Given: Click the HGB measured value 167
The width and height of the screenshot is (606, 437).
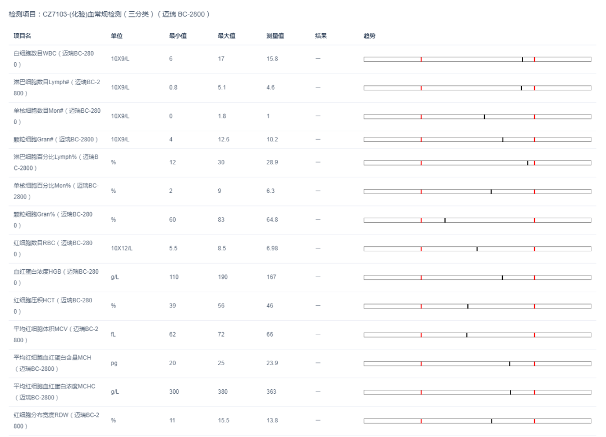Looking at the screenshot, I should pyautogui.click(x=272, y=277).
